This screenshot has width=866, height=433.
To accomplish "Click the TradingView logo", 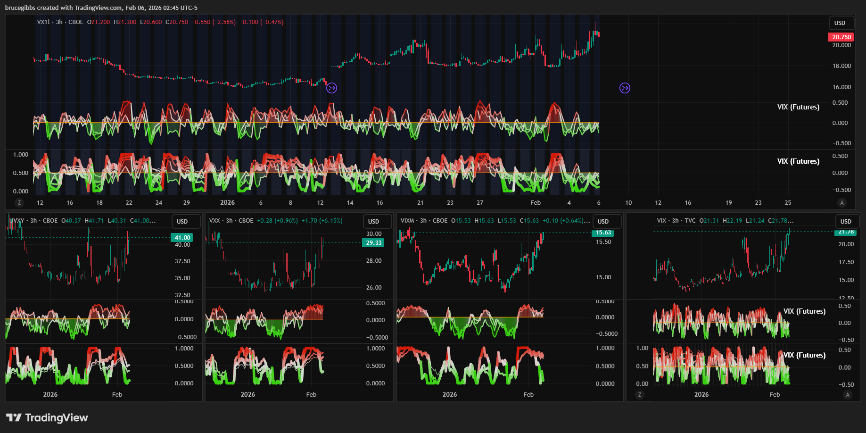I will click(47, 417).
